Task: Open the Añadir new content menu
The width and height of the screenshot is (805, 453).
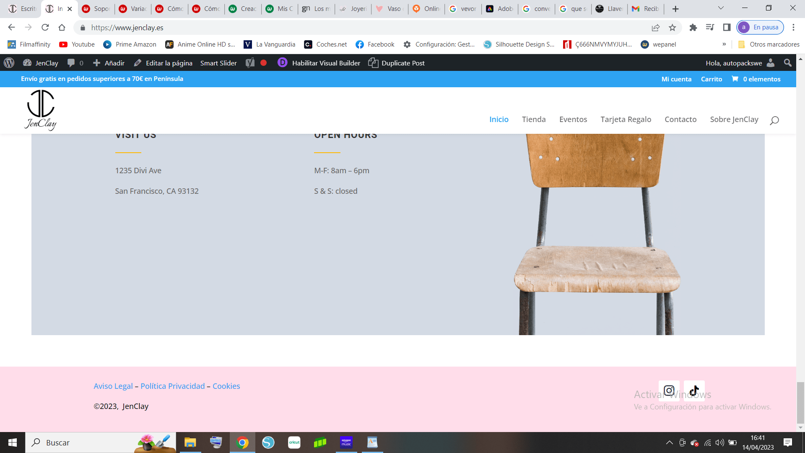Action: 109,63
